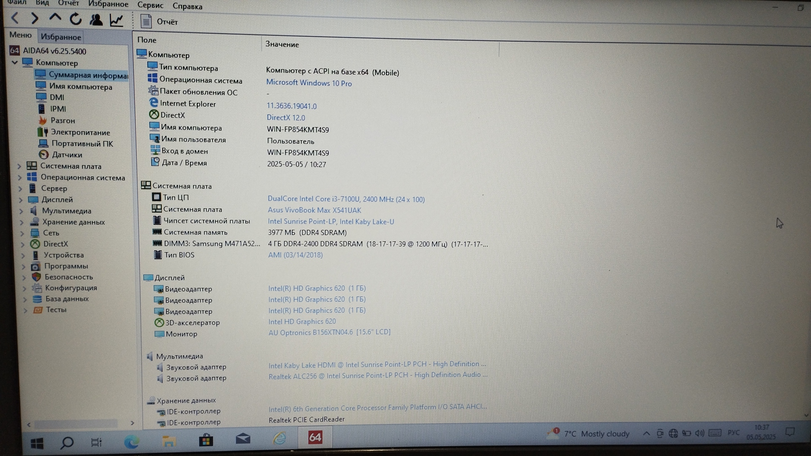Click the Forward navigation arrow
Image resolution: width=811 pixels, height=456 pixels.
35,18
